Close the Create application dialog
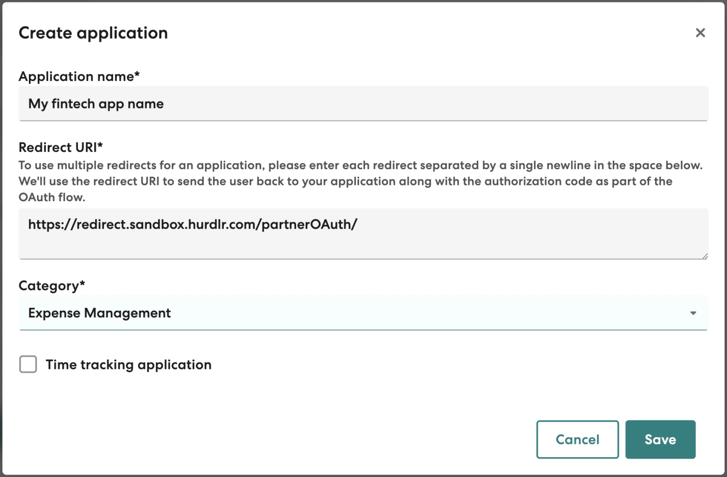 [700, 33]
